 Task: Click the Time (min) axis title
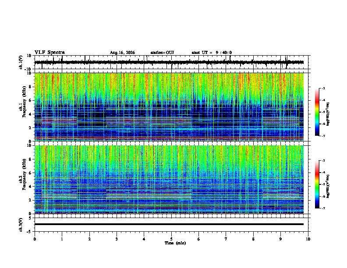coord(175,243)
